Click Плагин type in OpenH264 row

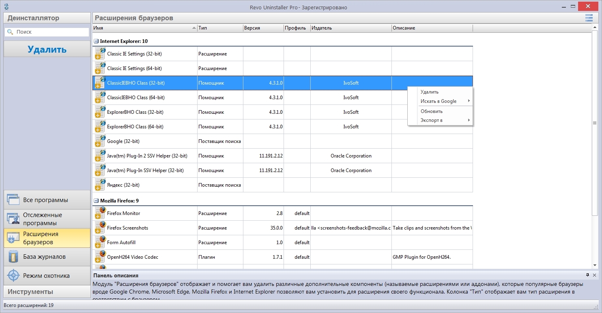206,257
